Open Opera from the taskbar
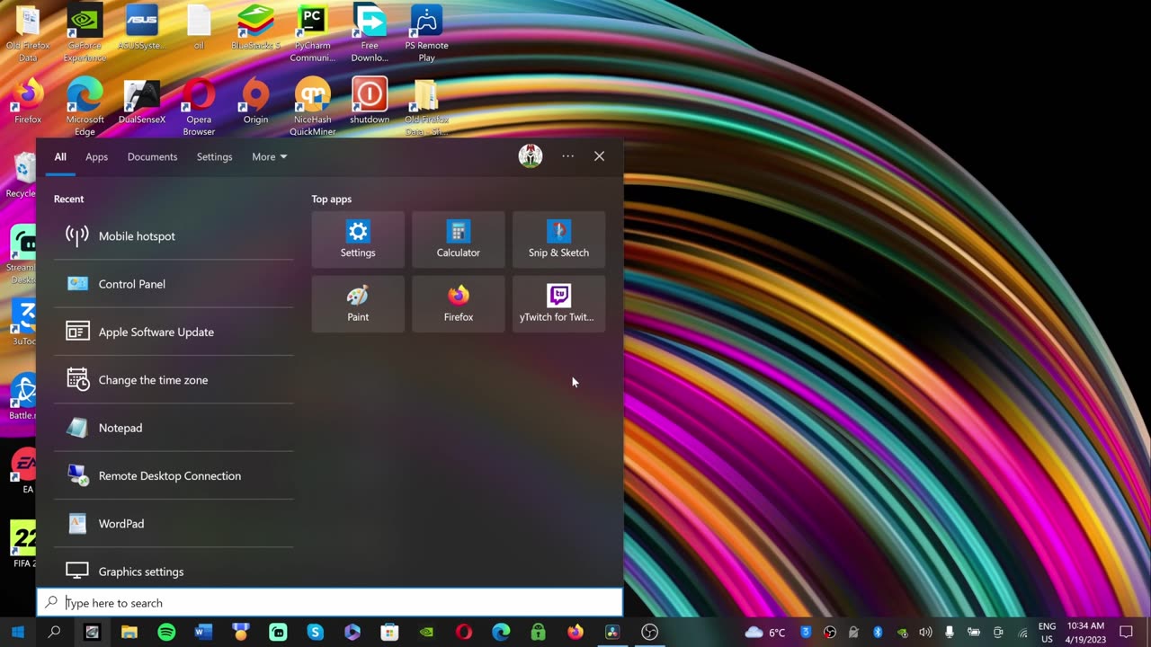1151x647 pixels. point(464,633)
